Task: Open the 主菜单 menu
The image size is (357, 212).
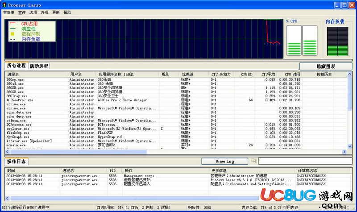Action: 8,12
